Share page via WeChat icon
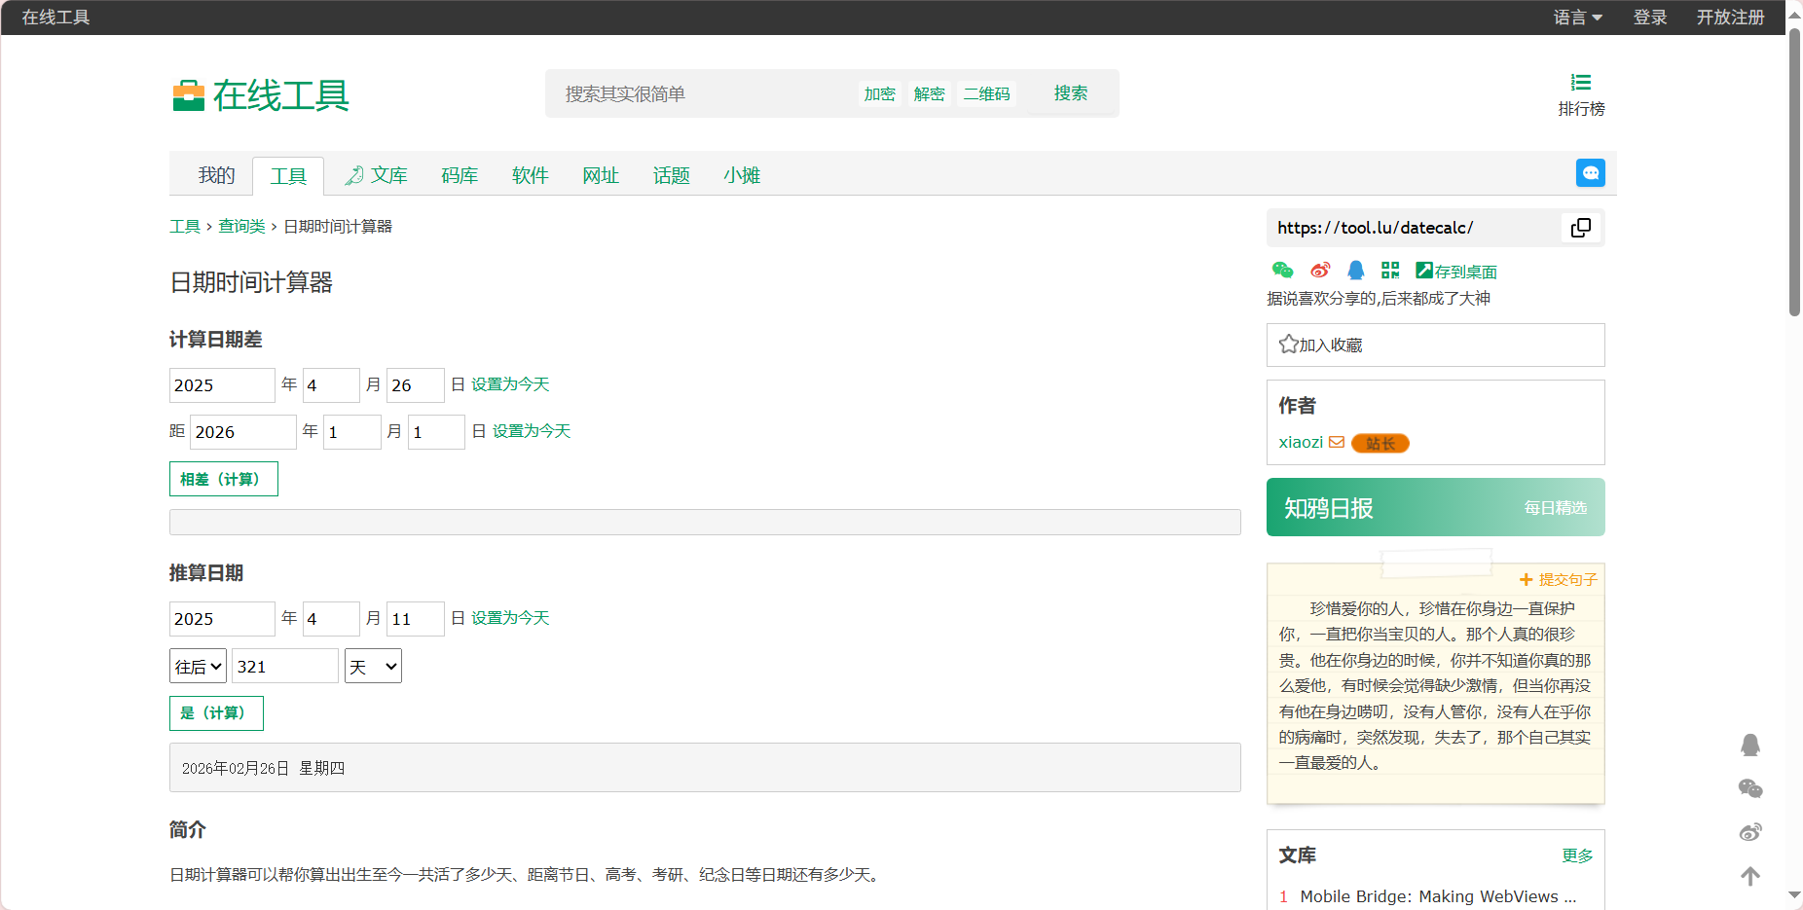 click(1282, 271)
